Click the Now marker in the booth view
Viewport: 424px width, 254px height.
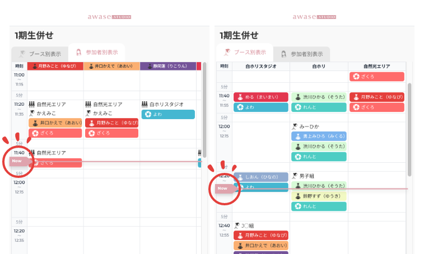pos(223,189)
